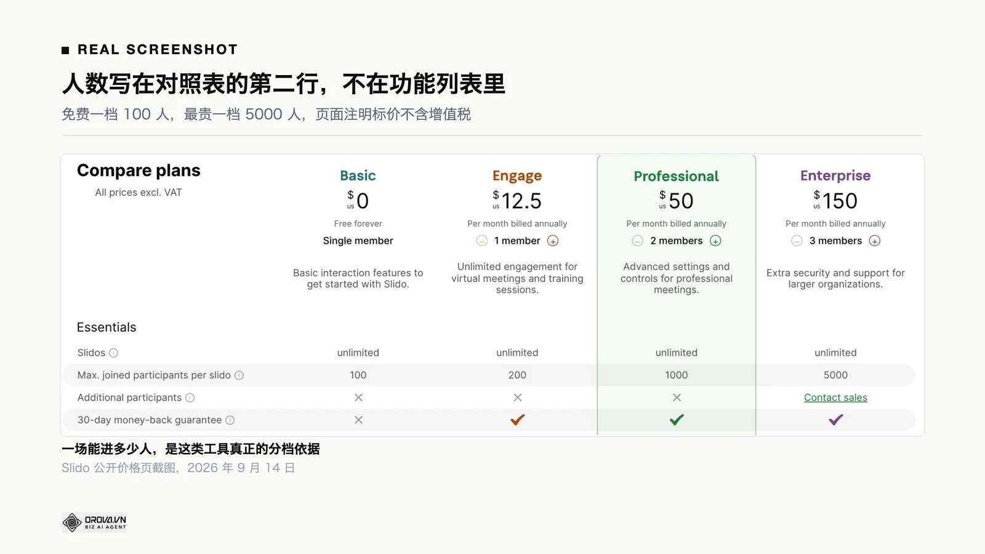Click 'Max. joined participants per slido' label
Image resolution: width=985 pixels, height=554 pixels.
154,375
